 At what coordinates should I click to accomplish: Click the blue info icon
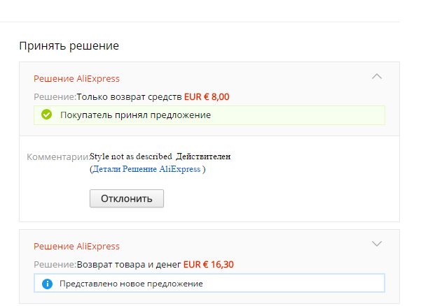click(x=47, y=284)
